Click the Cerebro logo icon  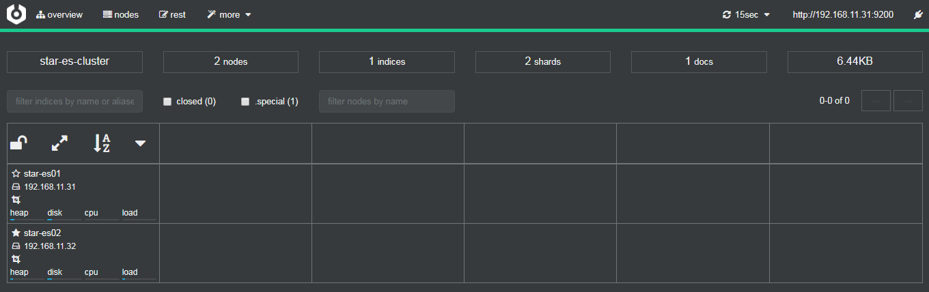pos(16,14)
